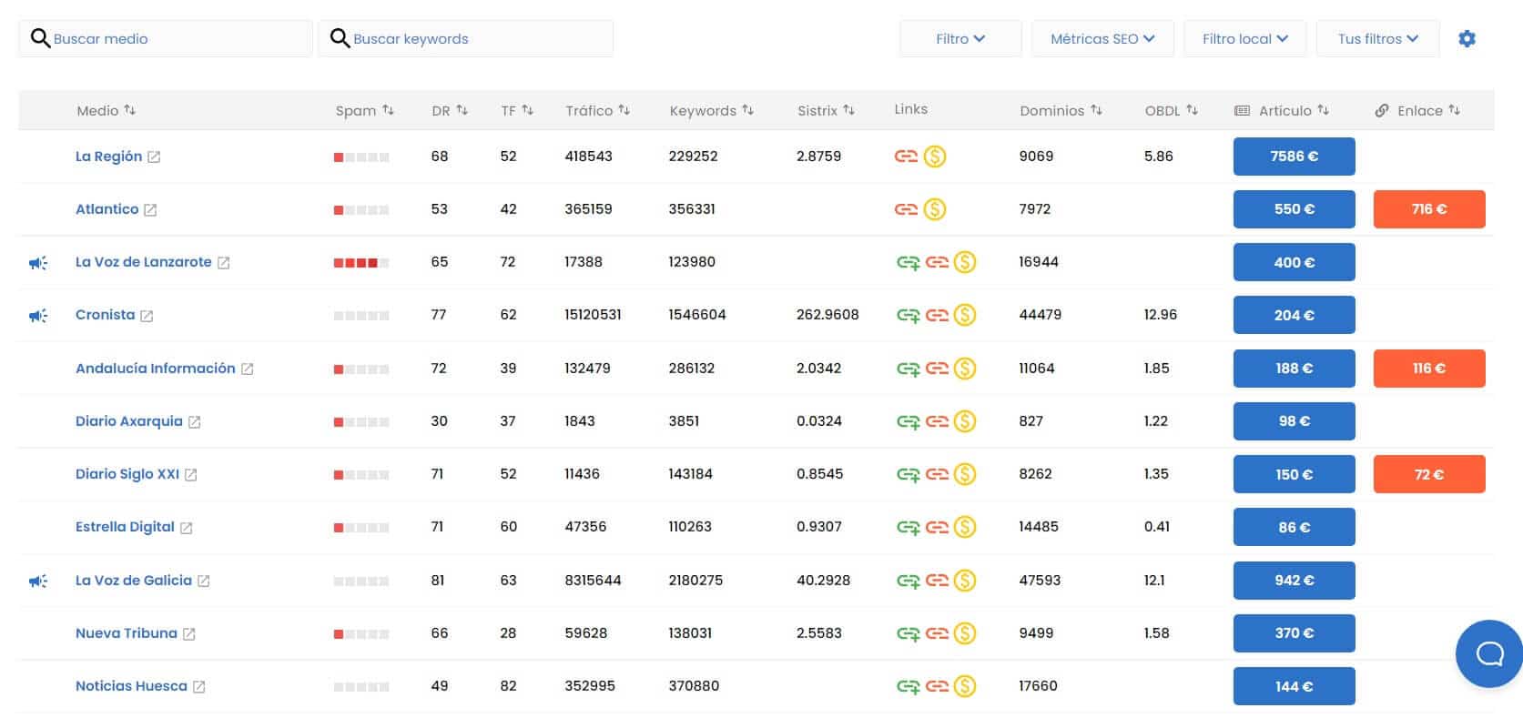This screenshot has height=718, width=1523.
Task: Open external link icon beside Diario Axarquia
Action: pyautogui.click(x=194, y=421)
